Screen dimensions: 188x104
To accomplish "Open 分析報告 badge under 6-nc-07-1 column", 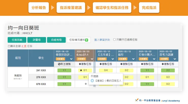I will point(81,59).
